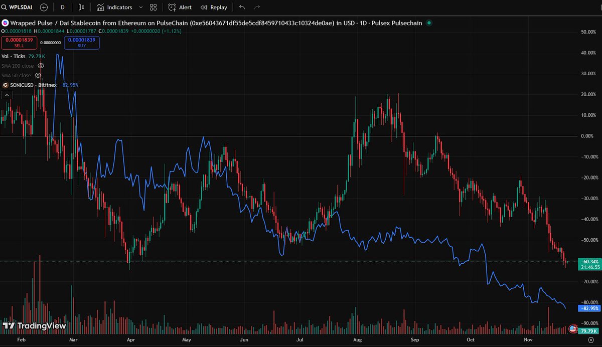Click the blue -82.95% scale label
602x347 pixels.
tap(588, 308)
